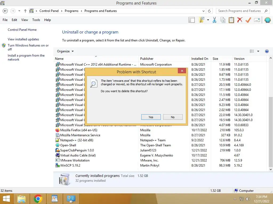
Task: Open the Edit menu
Action: click(x=14, y=20)
